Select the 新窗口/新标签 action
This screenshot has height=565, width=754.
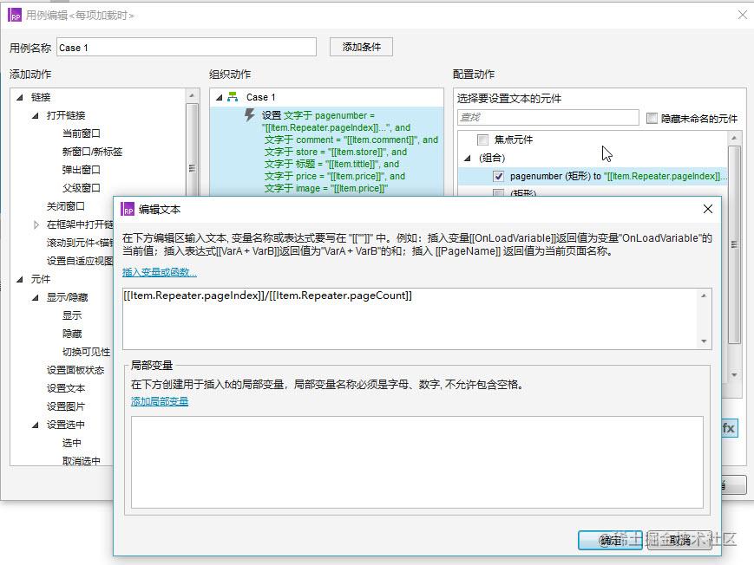coord(92,152)
